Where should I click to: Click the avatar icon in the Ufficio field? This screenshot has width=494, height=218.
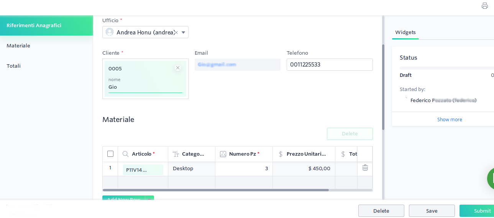(x=110, y=32)
